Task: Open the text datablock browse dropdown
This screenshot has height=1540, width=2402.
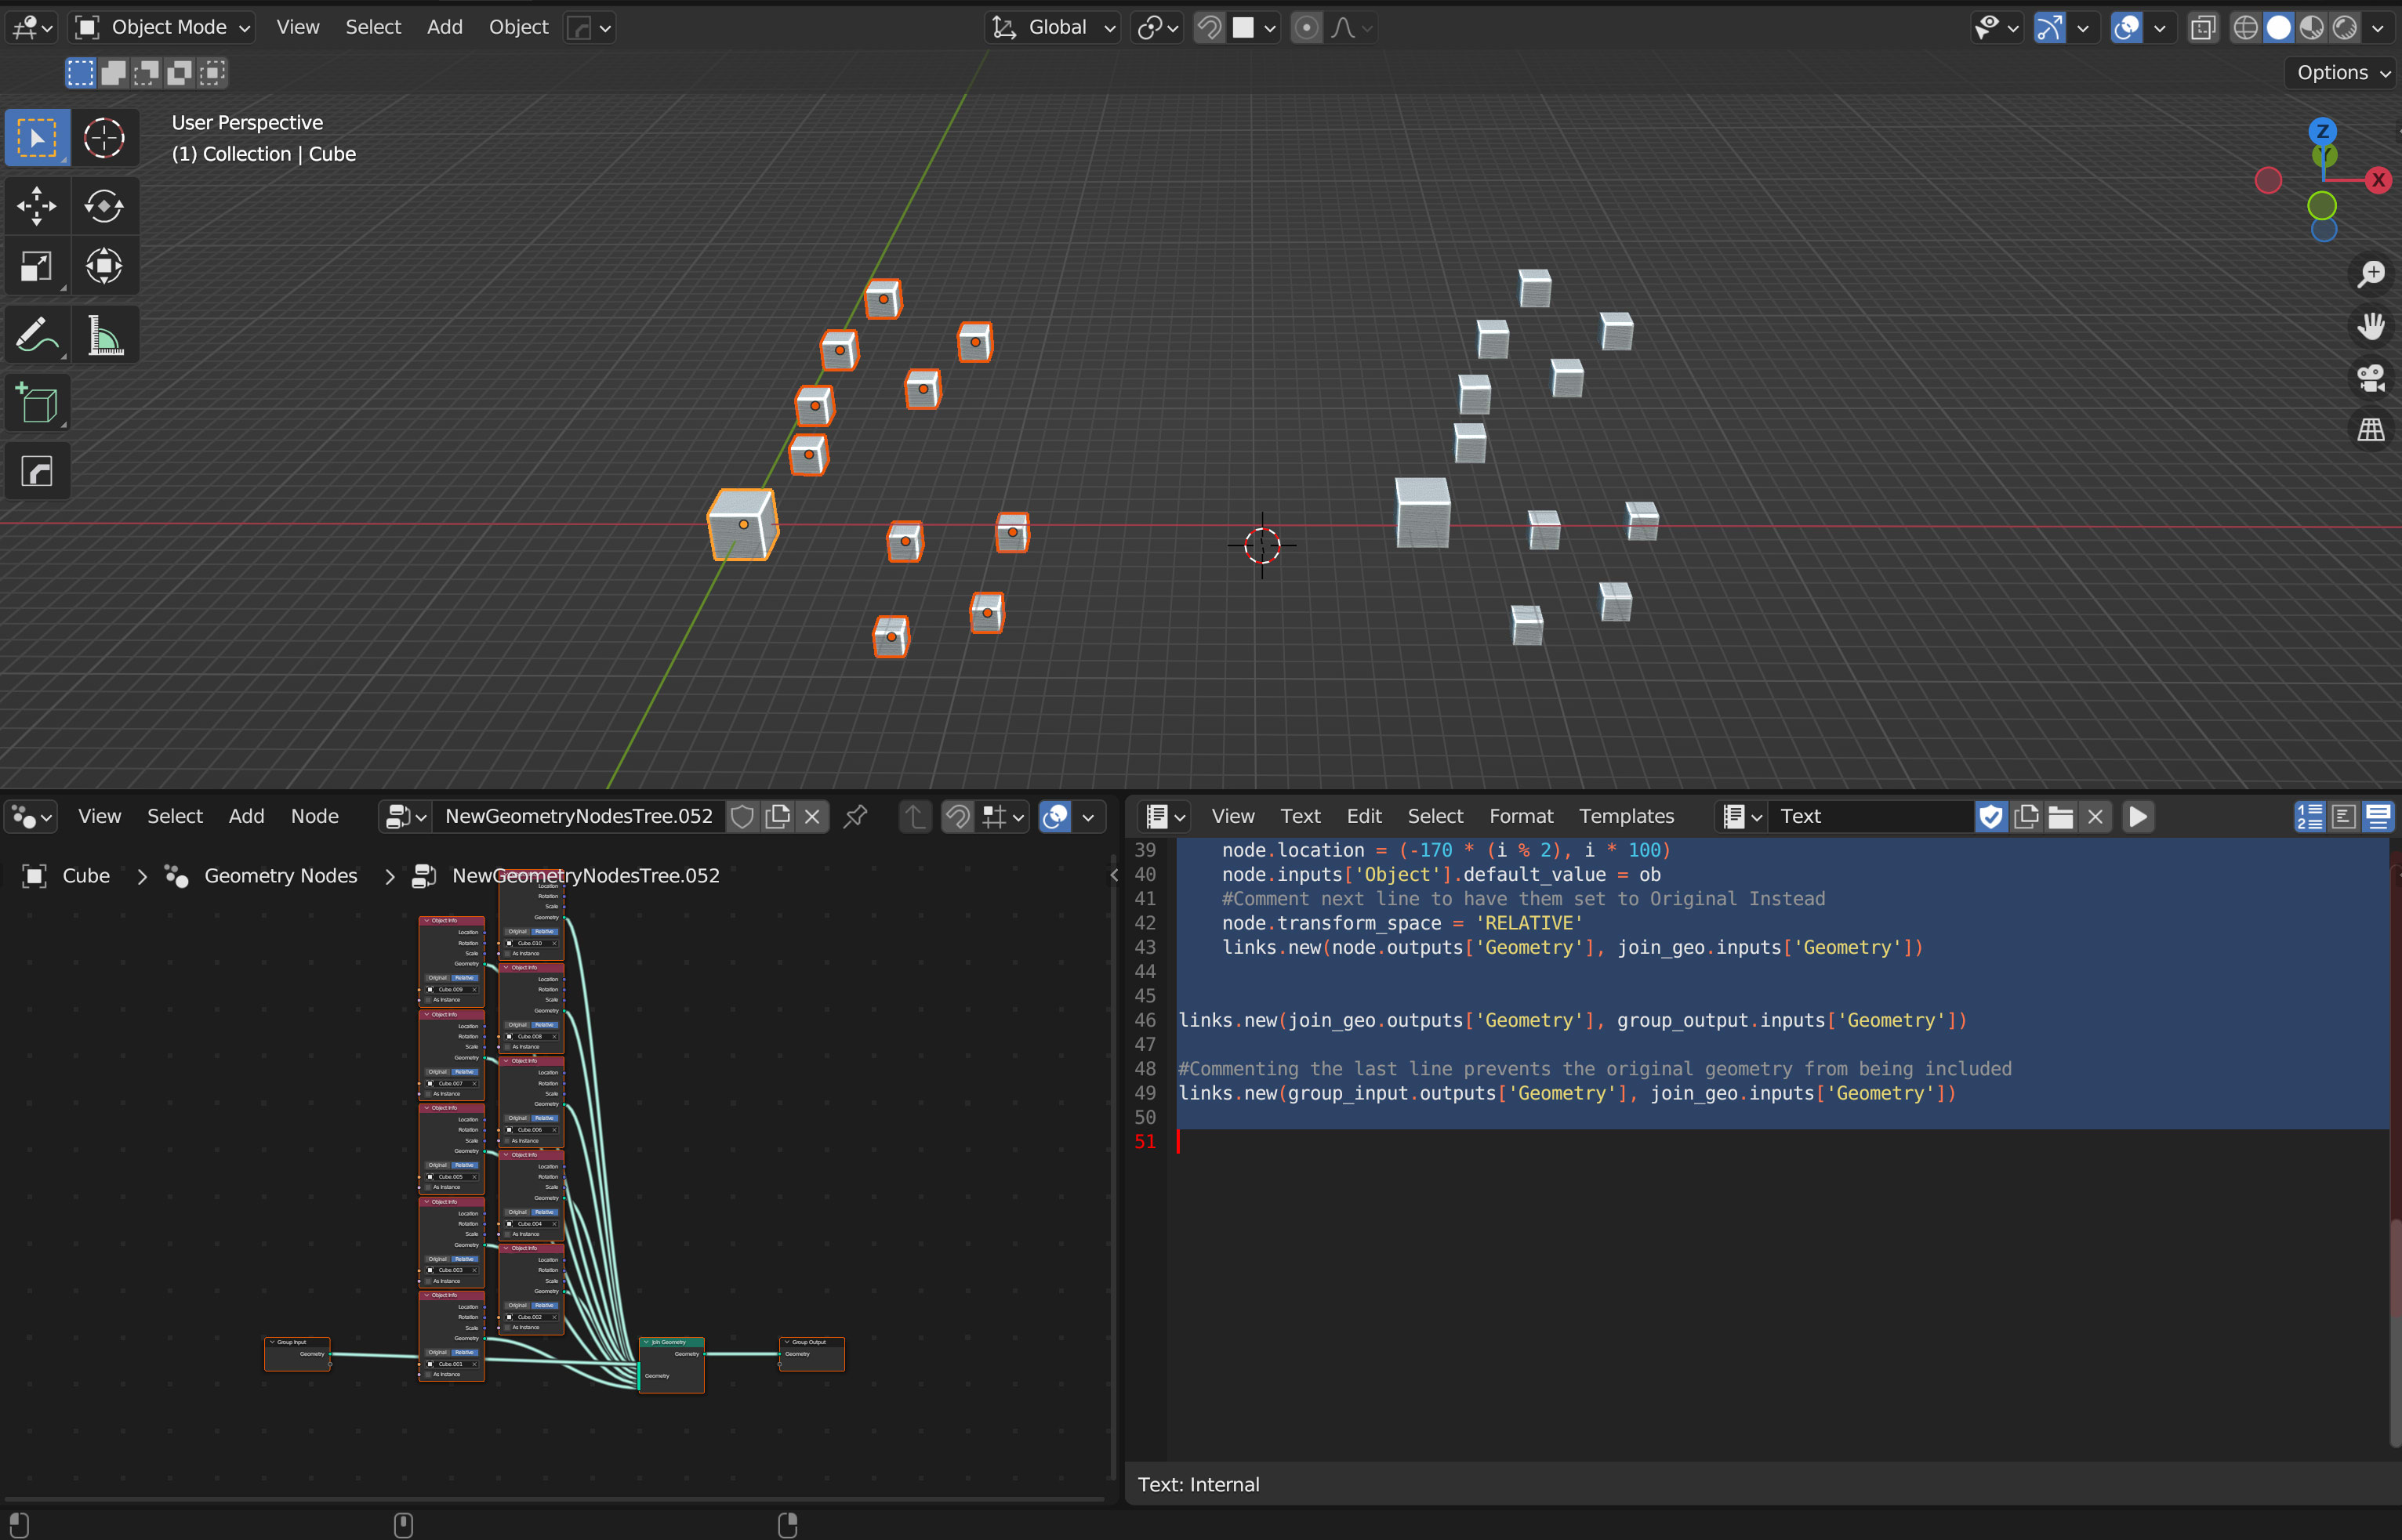Action: click(x=1742, y=817)
